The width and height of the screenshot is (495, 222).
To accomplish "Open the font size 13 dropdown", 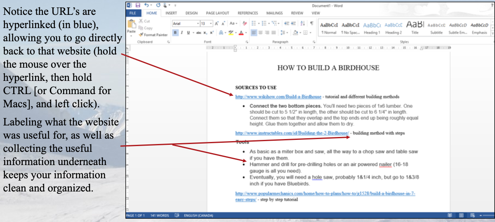I will (211, 24).
